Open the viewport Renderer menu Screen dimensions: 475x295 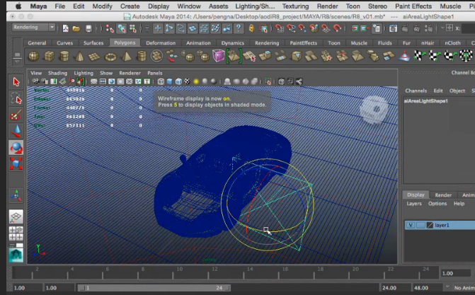pyautogui.click(x=130, y=73)
